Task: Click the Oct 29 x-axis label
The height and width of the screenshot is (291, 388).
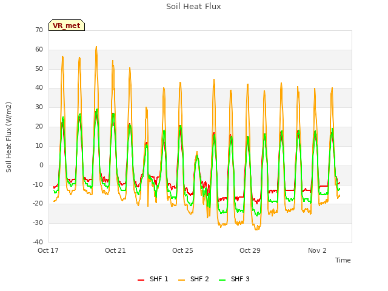Action: tap(250, 250)
